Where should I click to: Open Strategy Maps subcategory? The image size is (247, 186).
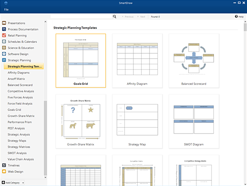(17, 141)
